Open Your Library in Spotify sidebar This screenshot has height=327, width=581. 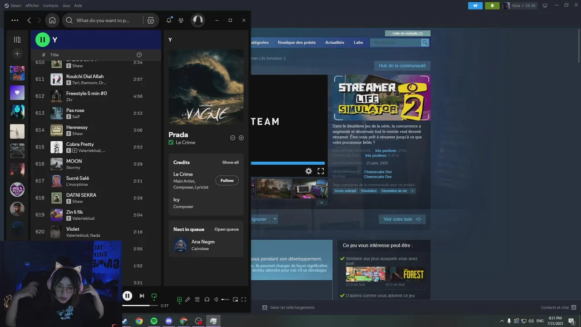coord(17,40)
